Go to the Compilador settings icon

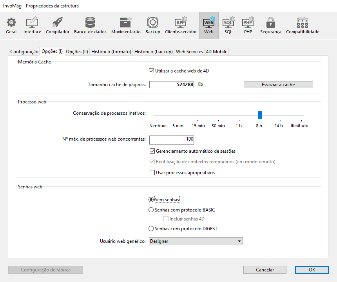[58, 25]
